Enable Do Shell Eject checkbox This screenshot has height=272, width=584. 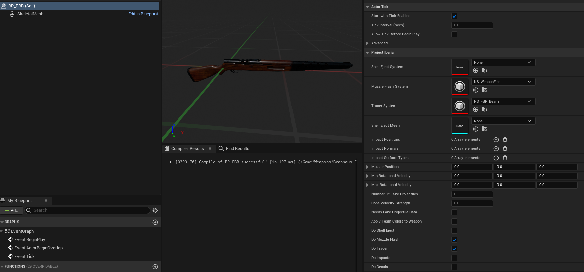[x=454, y=231]
